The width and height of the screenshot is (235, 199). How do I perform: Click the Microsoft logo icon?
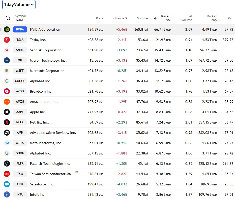[7, 71]
